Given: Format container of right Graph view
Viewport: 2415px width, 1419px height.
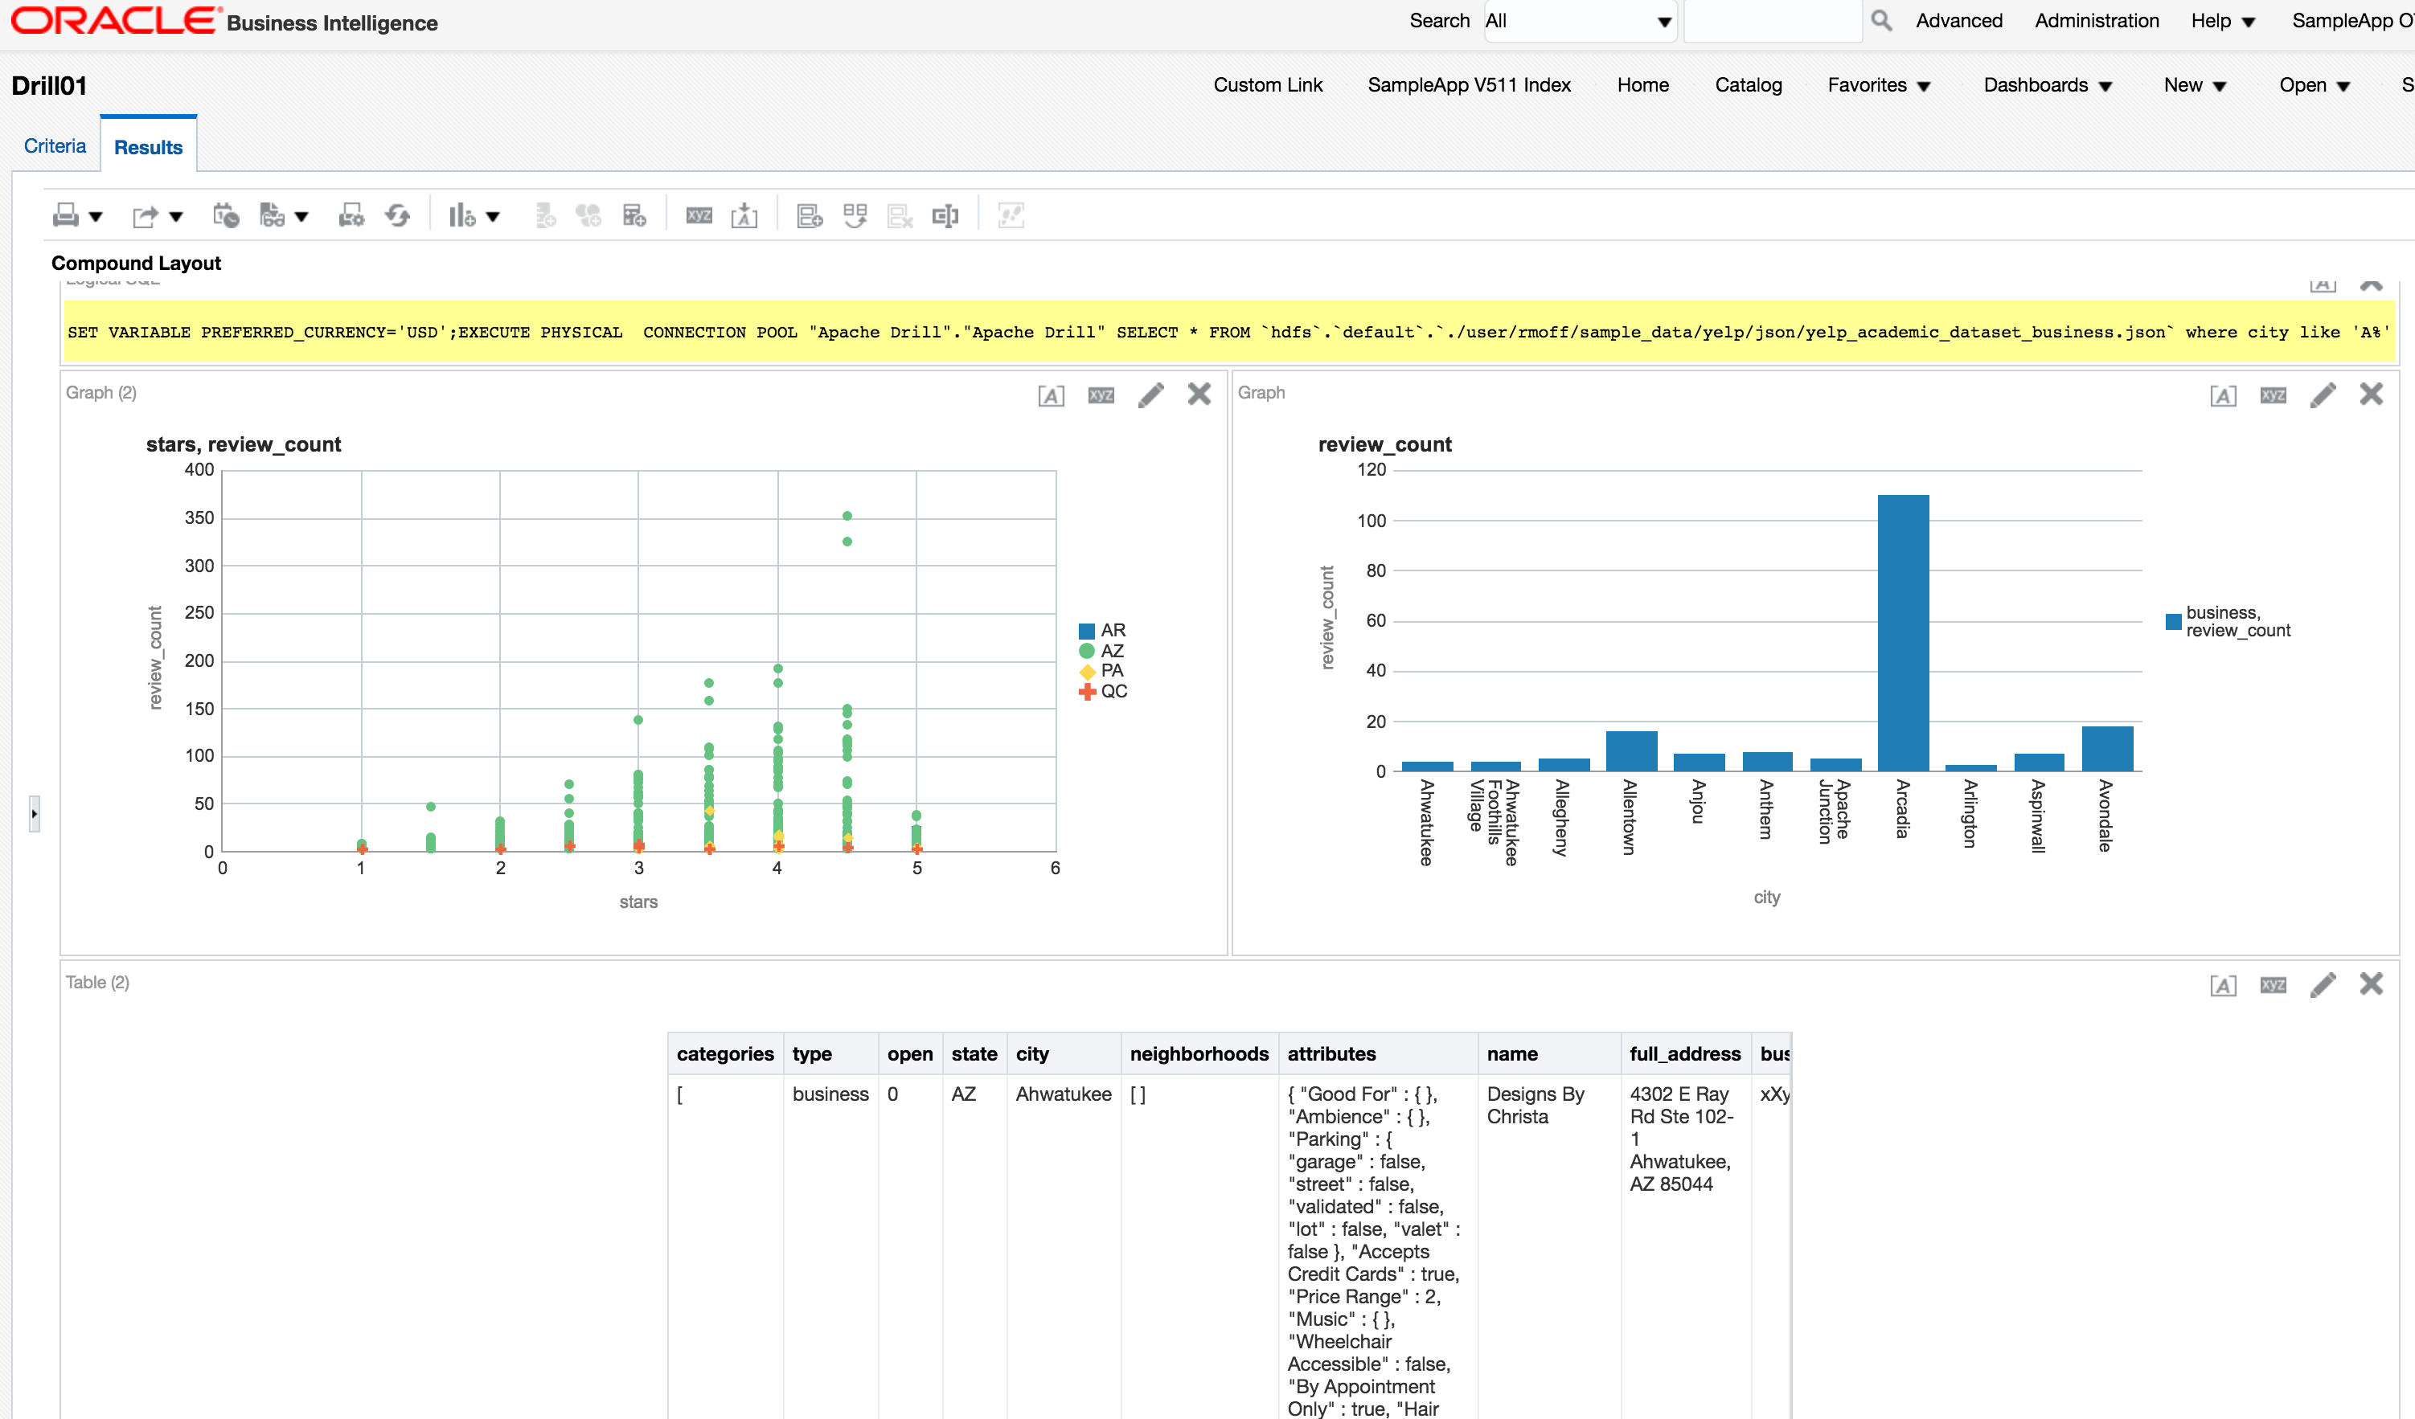Looking at the screenshot, I should [2224, 395].
